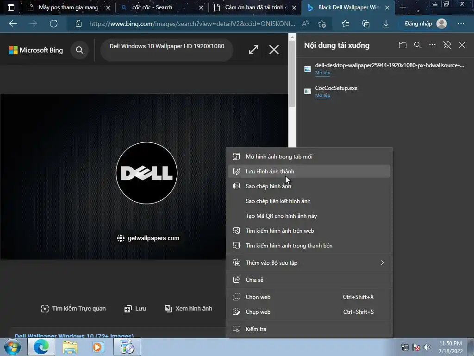Click the address bar URL field
Image resolution: width=474 pixels, height=356 pixels.
[192, 24]
